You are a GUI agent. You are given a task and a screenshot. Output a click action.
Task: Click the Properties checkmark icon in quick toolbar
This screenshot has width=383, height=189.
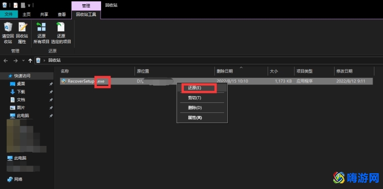point(16,5)
